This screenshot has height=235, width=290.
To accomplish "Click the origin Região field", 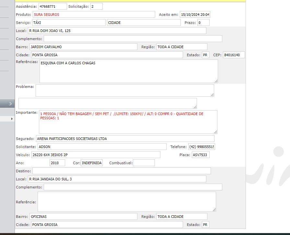I will pos(182,47).
